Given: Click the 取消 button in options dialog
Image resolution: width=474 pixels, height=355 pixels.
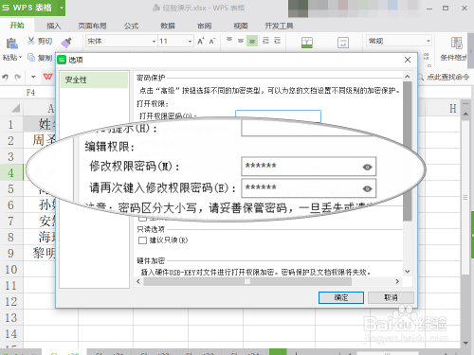Looking at the screenshot, I should tap(391, 297).
